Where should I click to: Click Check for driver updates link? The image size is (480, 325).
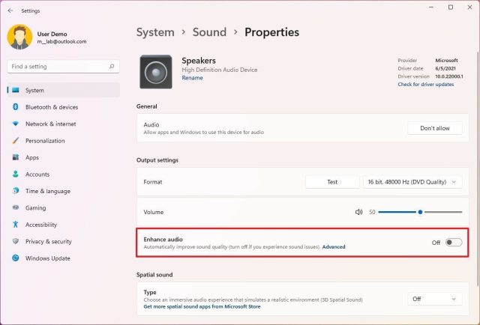click(426, 85)
